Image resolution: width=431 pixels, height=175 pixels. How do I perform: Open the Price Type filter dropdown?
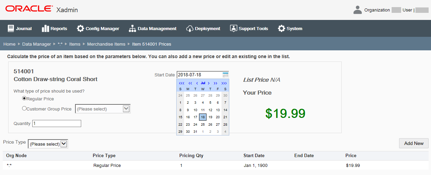coord(64,144)
